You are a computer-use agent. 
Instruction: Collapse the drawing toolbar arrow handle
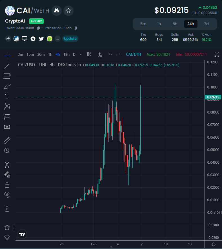point(14,228)
